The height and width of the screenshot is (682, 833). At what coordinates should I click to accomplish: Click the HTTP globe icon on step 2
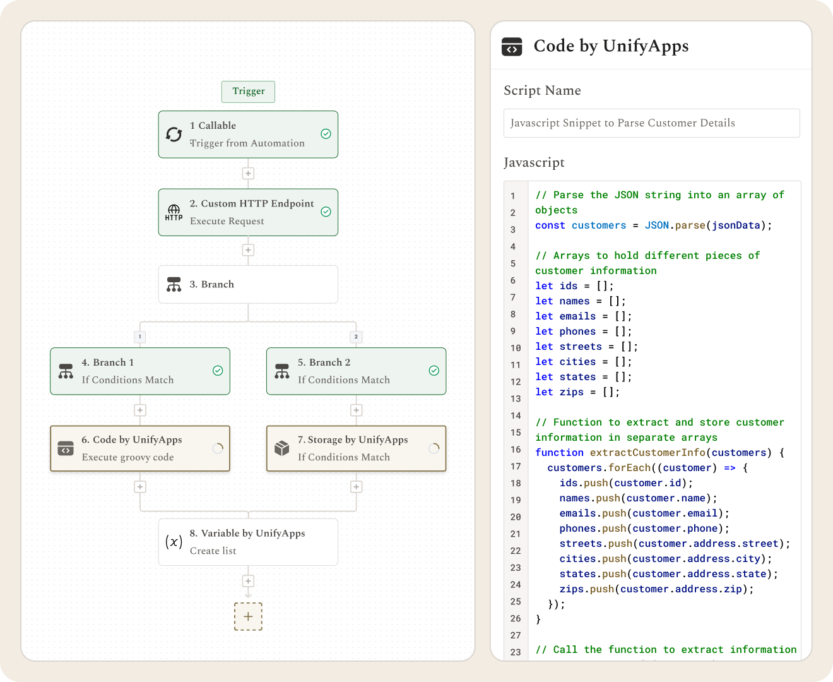174,212
